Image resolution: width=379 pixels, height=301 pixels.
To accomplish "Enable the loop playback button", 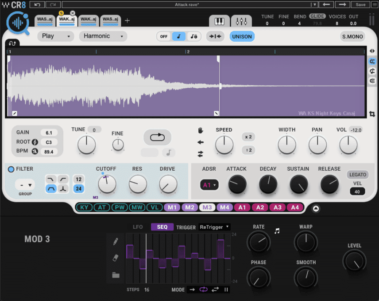I will point(157,137).
